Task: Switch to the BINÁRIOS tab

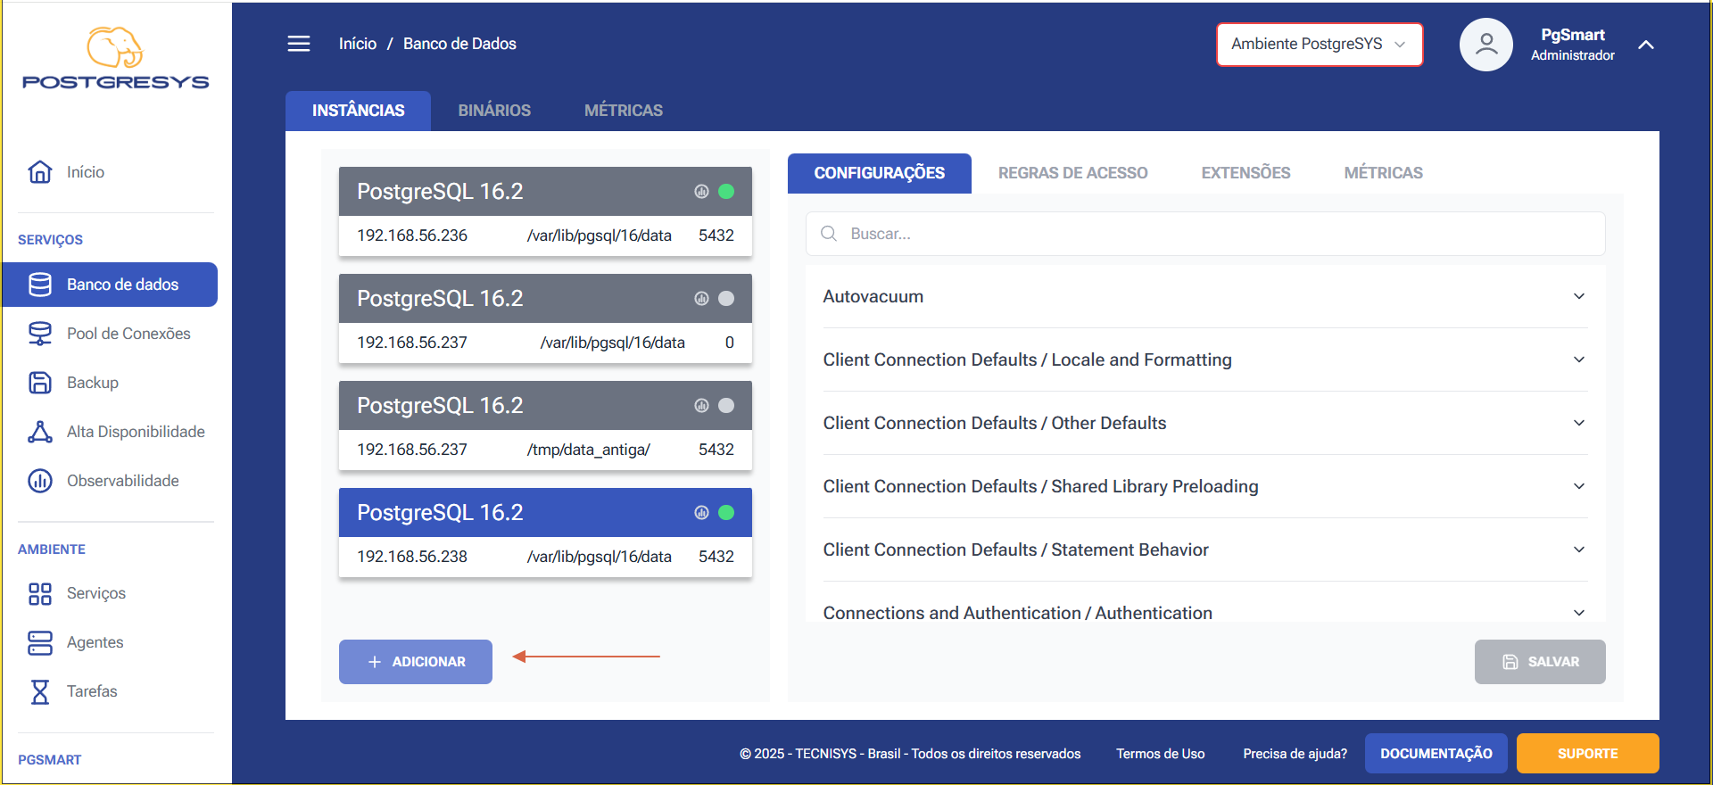Action: tap(494, 111)
